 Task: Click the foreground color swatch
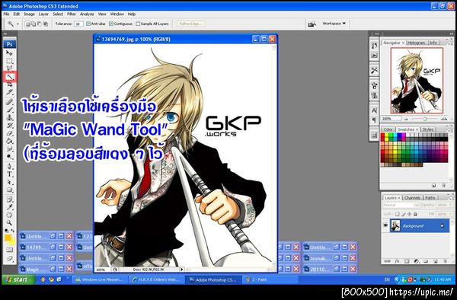coord(8,238)
